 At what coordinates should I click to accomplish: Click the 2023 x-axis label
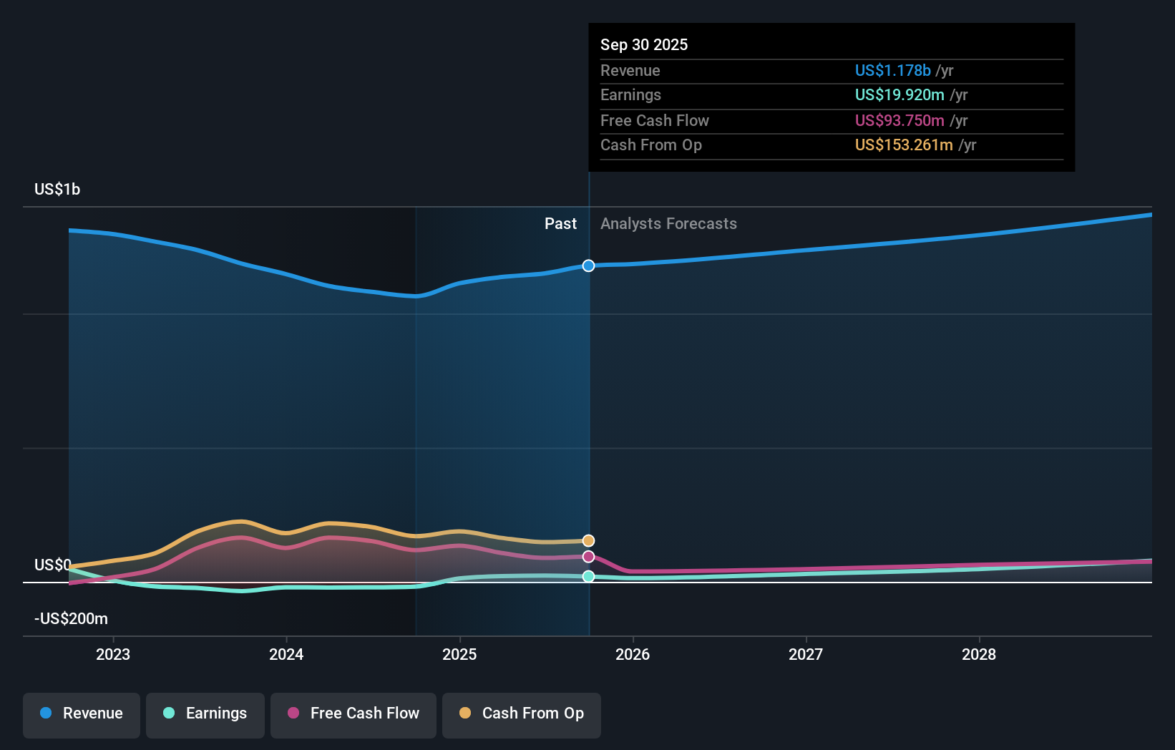(113, 654)
